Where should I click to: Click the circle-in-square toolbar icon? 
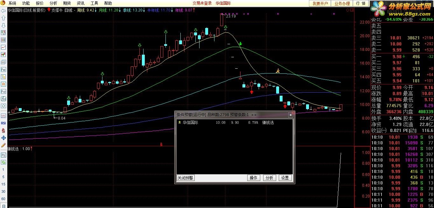[3, 106]
